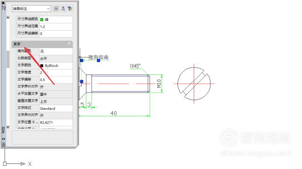This screenshot has width=302, height=169.
Task: Click the slotted screw head circle view
Action: [194, 84]
